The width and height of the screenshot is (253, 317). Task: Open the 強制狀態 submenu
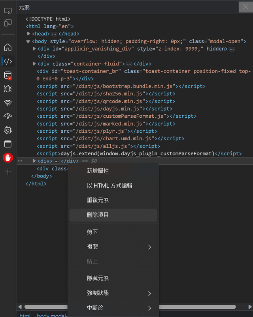(113, 293)
